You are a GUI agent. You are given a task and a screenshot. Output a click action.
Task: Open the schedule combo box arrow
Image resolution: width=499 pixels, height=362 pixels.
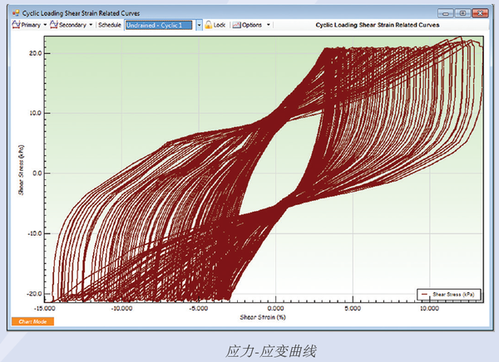(x=199, y=25)
